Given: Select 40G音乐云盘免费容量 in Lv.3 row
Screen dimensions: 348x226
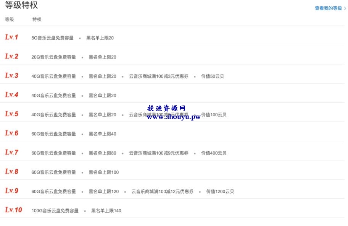Looking at the screenshot, I should coord(53,76).
